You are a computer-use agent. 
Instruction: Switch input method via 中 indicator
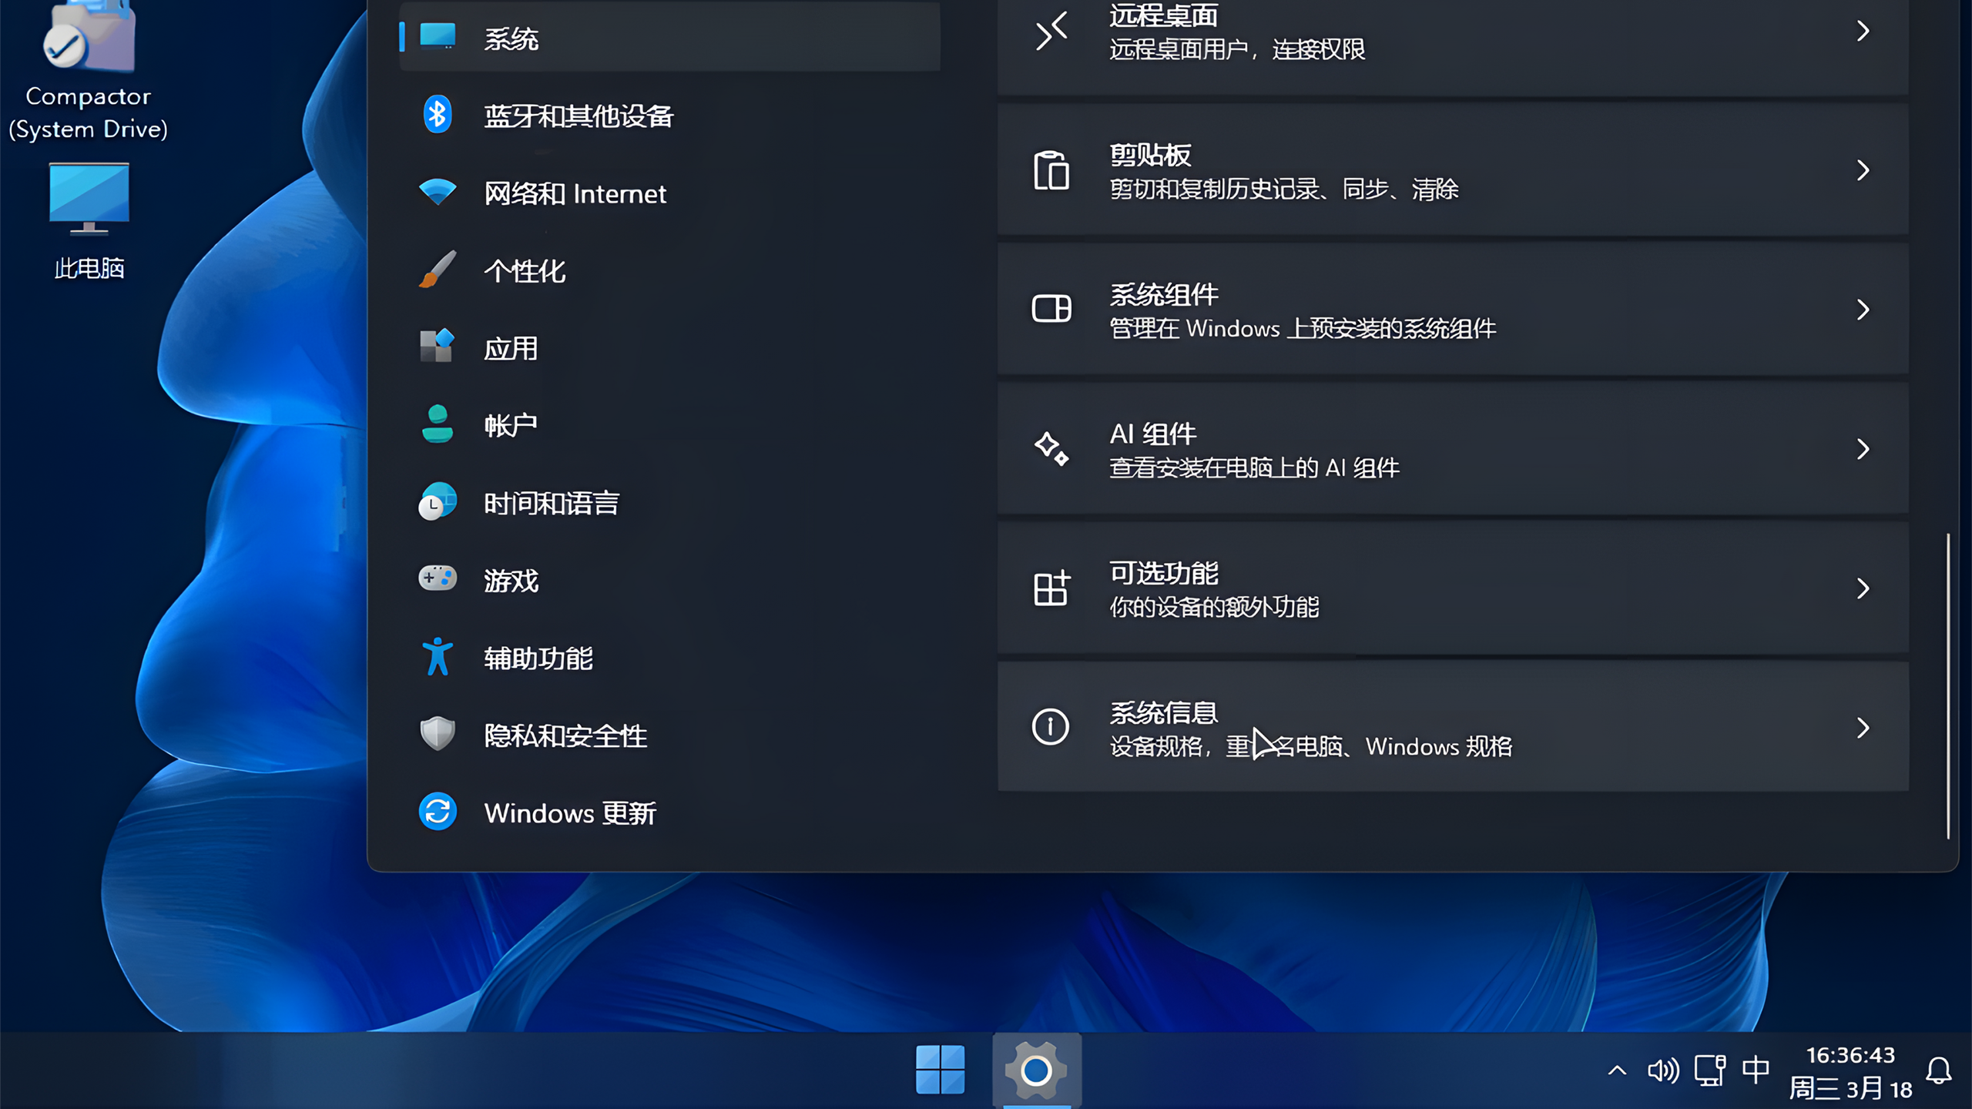coord(1756,1070)
